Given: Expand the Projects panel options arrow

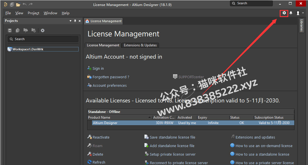Looking at the screenshot, I should coord(71,21).
